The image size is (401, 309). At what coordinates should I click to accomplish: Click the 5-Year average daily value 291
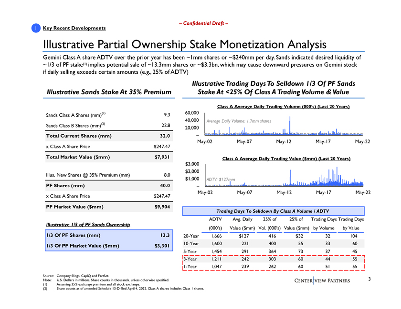coord(245,251)
